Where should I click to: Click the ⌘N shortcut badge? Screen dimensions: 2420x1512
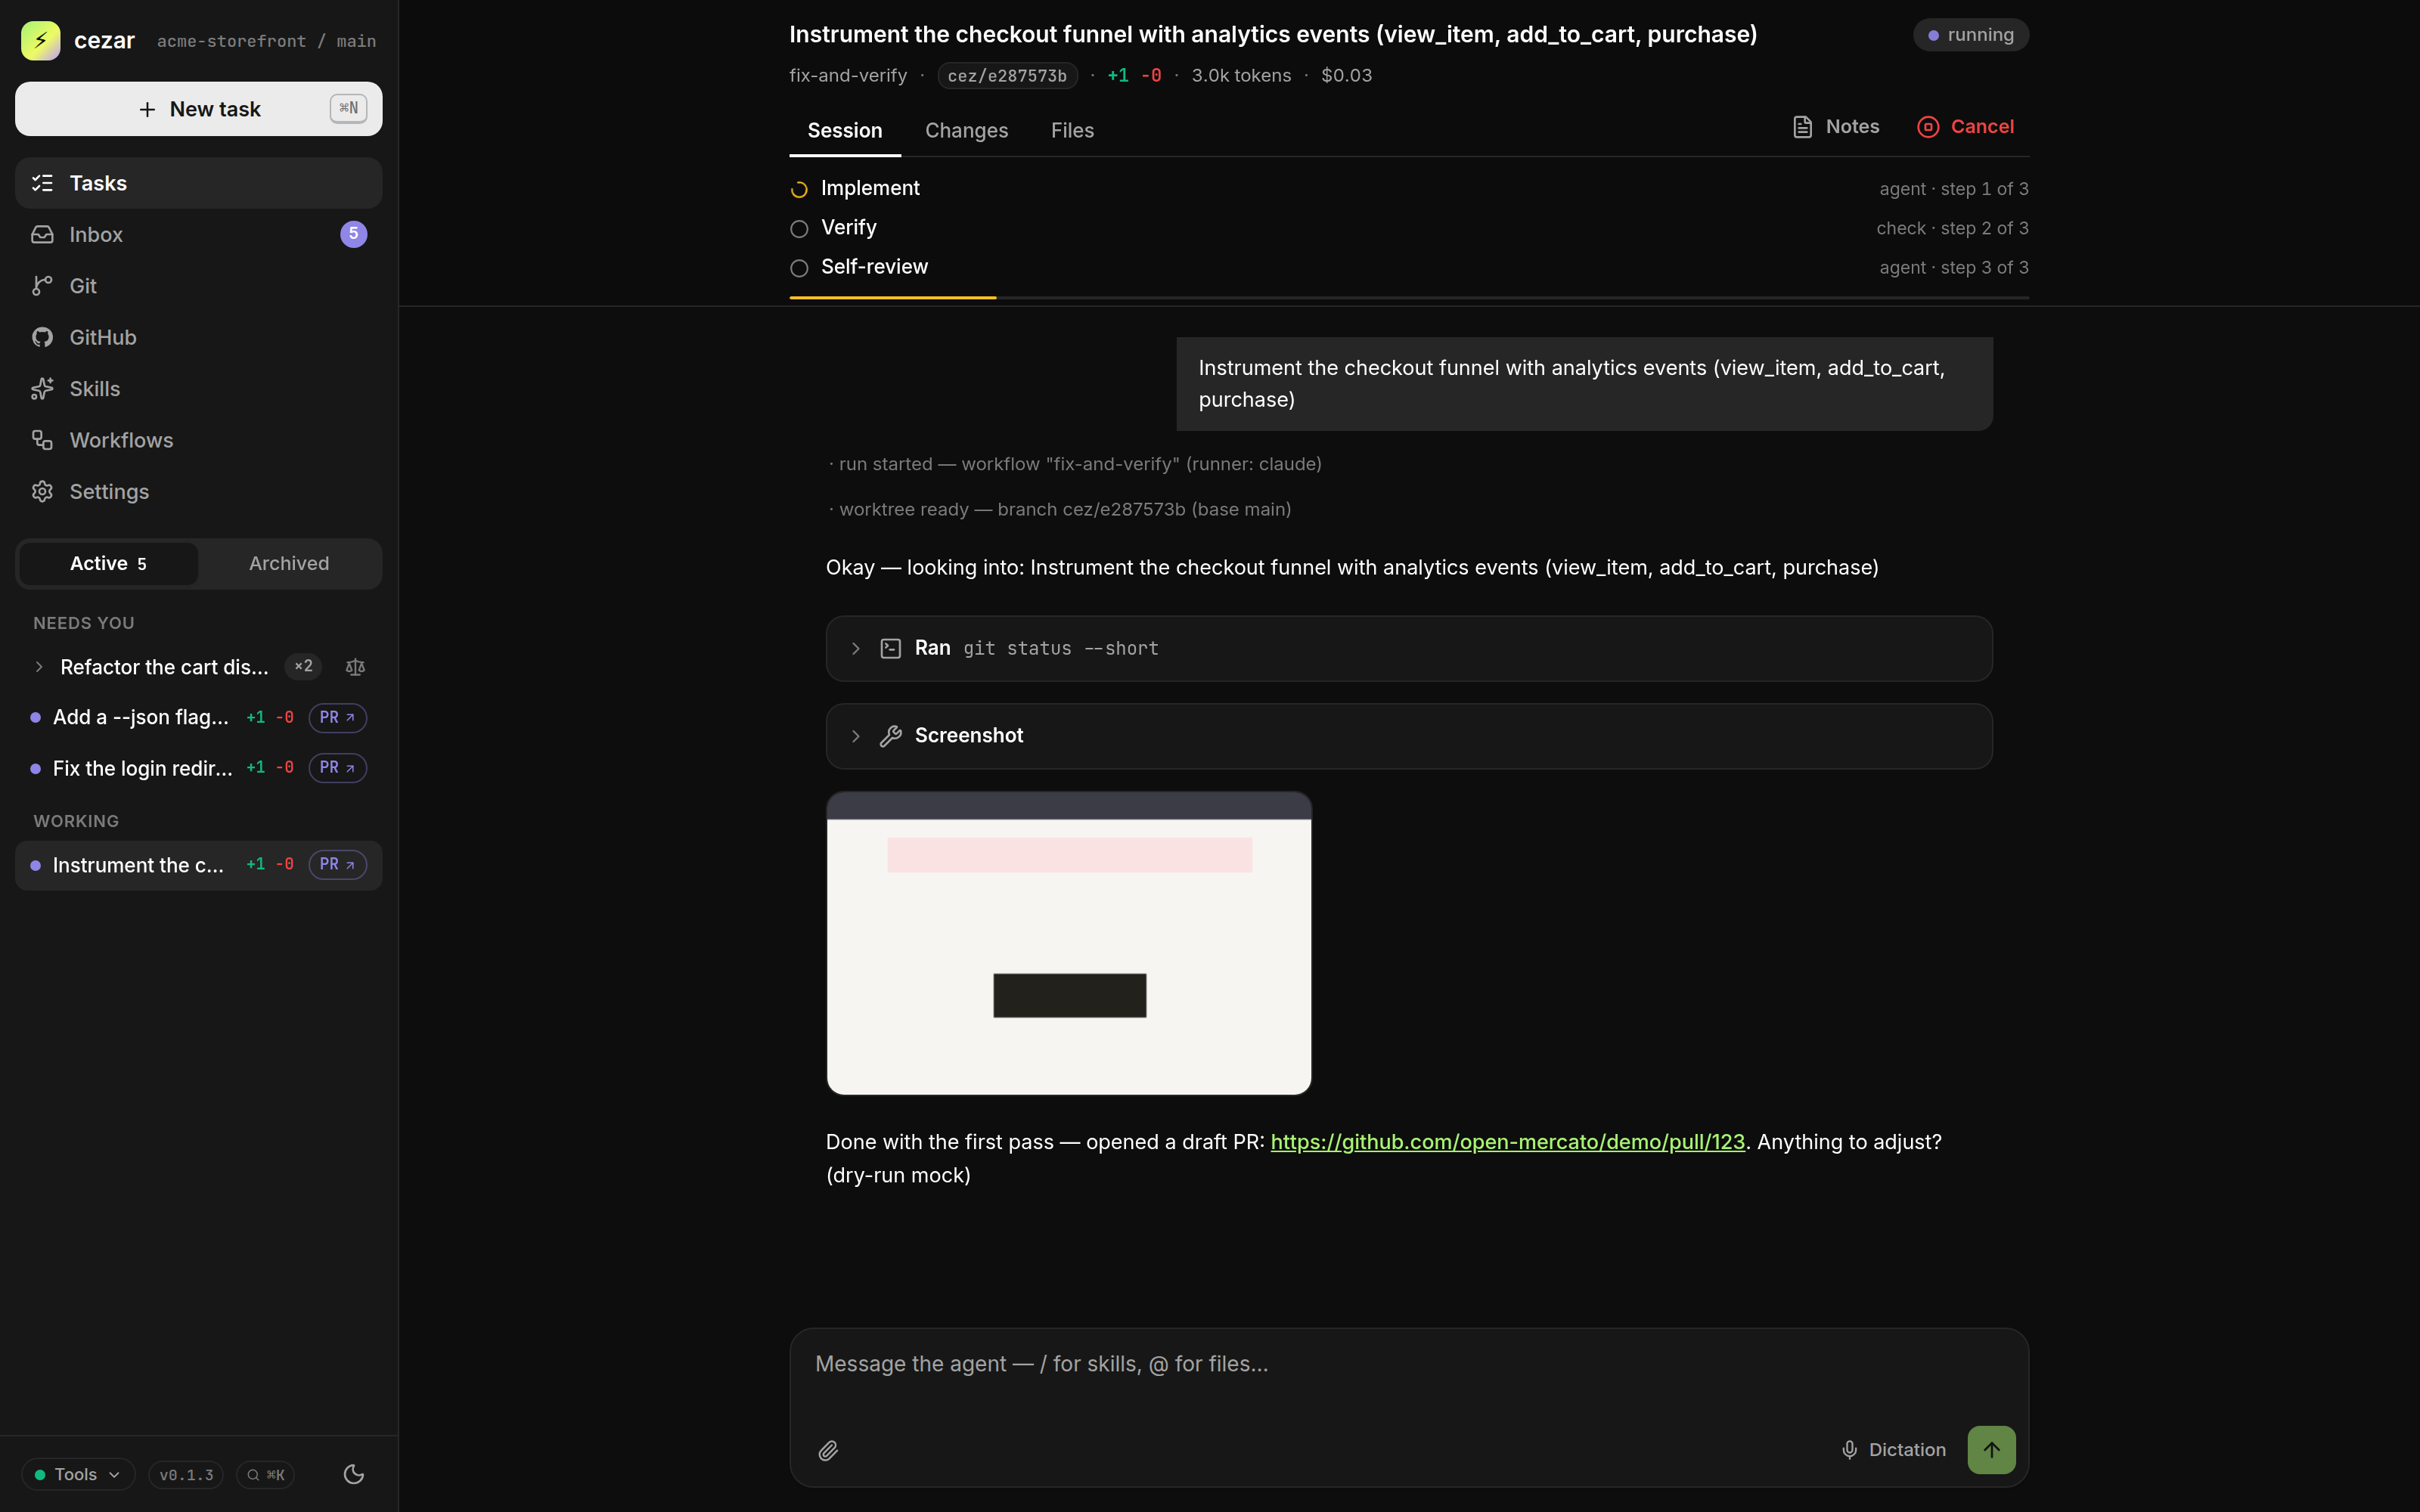pyautogui.click(x=348, y=108)
